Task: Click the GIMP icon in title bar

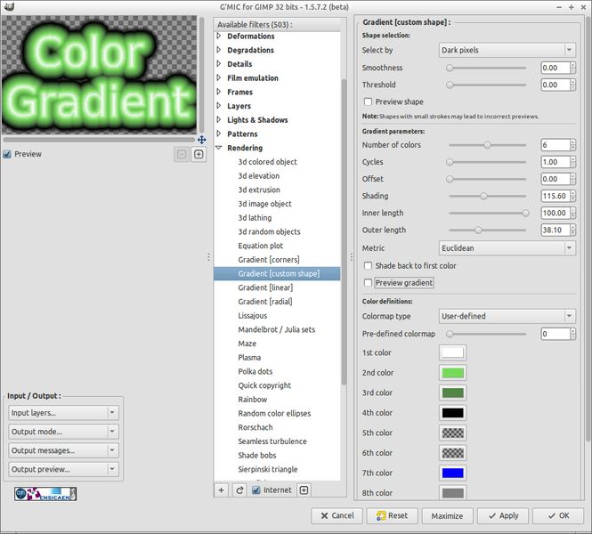Action: [x=8, y=6]
